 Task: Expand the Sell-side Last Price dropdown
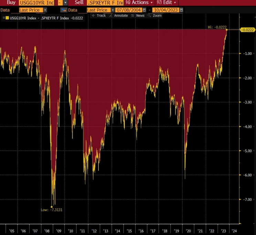tap(113, 10)
